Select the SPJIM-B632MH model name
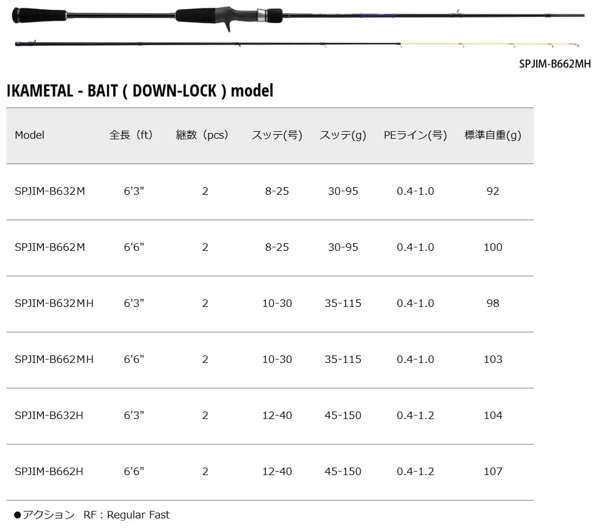 (x=54, y=303)
